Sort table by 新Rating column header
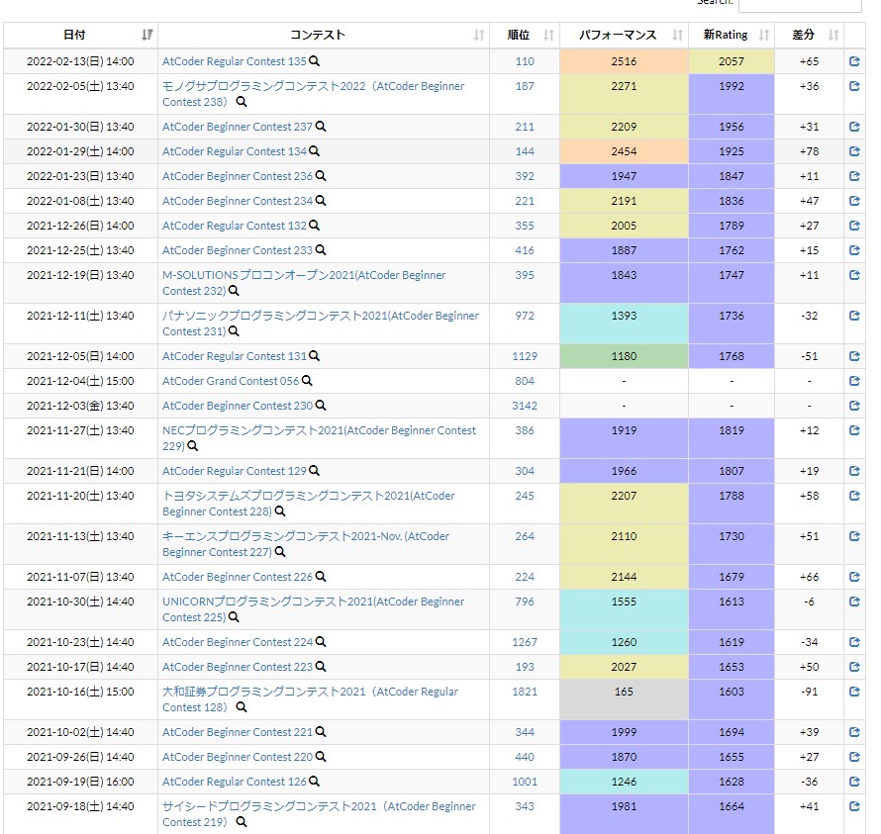This screenshot has width=881, height=834. [731, 35]
